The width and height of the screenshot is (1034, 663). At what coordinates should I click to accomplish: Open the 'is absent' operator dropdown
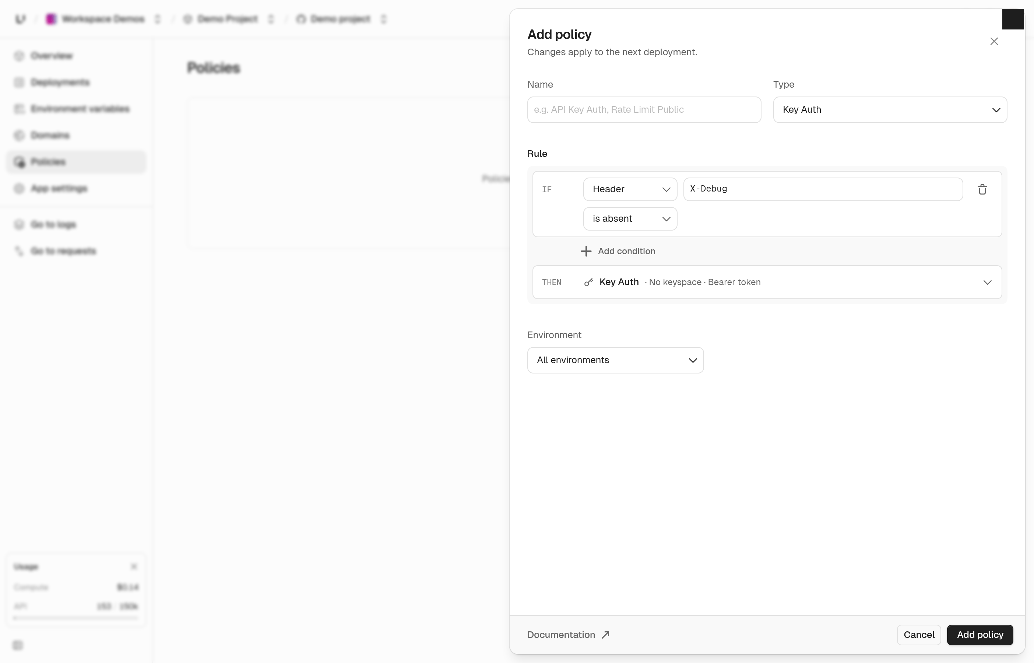pos(630,219)
